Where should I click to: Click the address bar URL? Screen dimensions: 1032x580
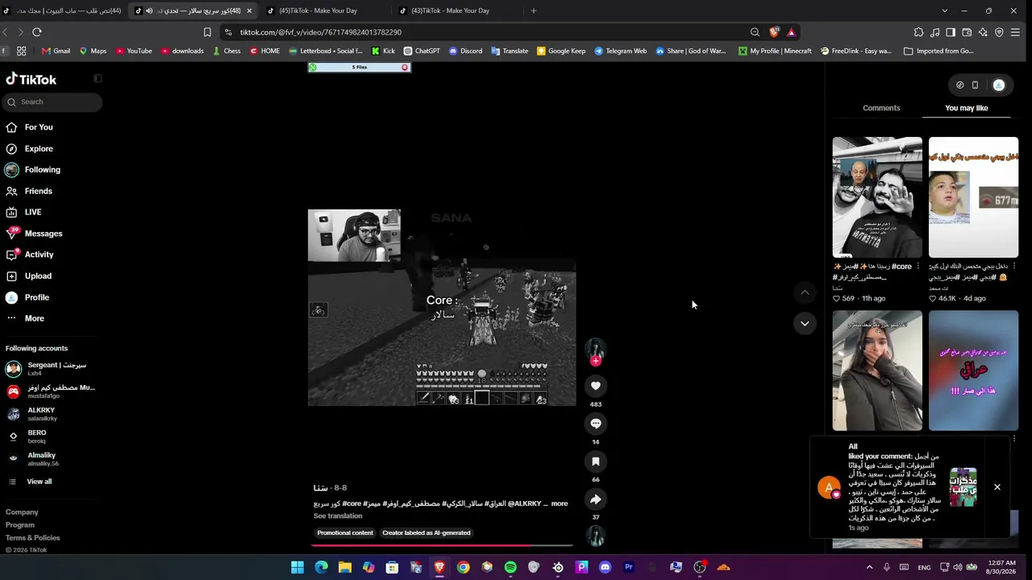[x=320, y=32]
